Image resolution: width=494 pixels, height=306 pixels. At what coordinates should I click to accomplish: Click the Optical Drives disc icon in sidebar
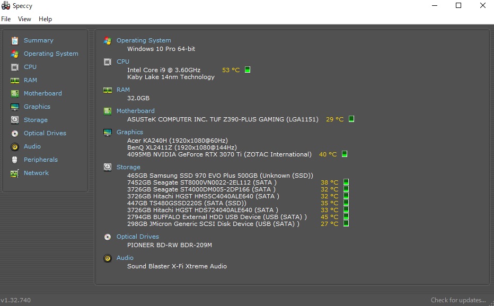coord(15,133)
